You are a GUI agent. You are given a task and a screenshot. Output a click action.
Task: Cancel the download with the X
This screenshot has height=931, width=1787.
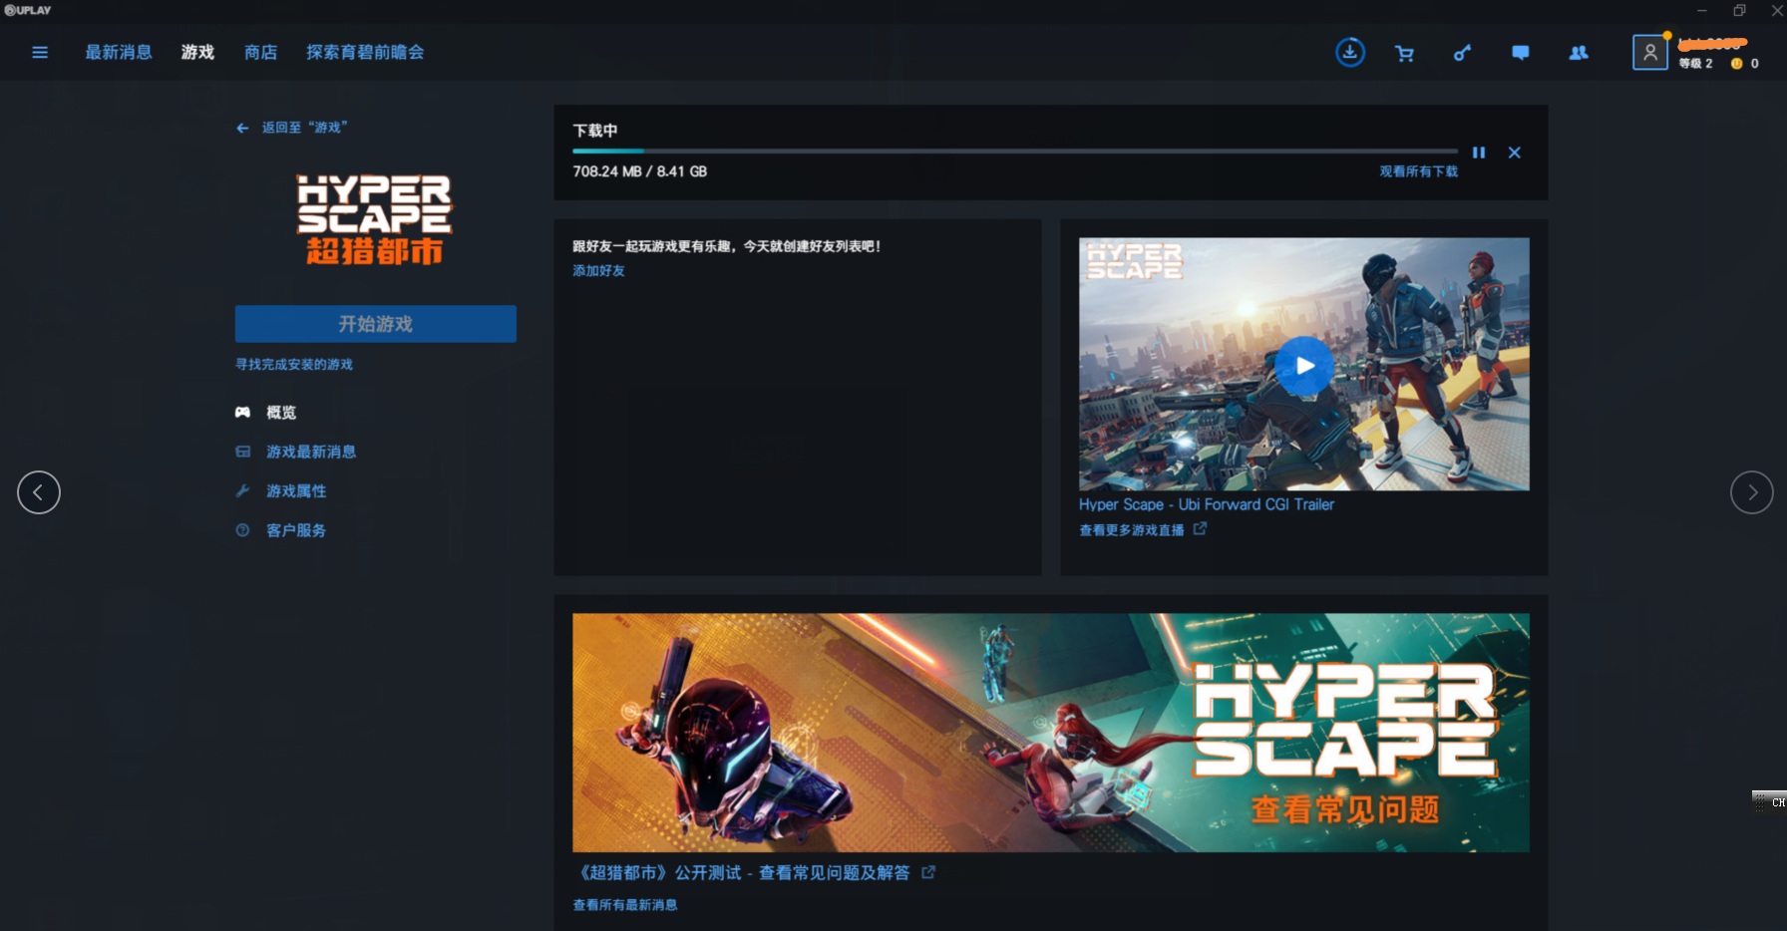[1515, 153]
